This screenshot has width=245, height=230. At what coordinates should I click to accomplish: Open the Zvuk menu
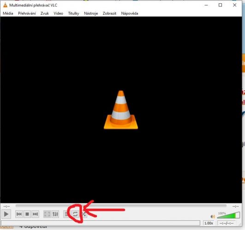tap(45, 13)
